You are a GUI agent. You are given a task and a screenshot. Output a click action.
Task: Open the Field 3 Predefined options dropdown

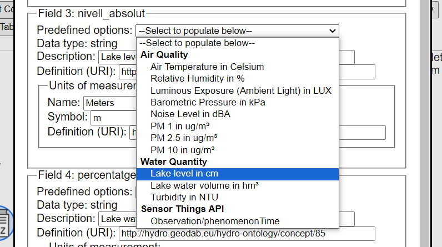click(x=237, y=31)
